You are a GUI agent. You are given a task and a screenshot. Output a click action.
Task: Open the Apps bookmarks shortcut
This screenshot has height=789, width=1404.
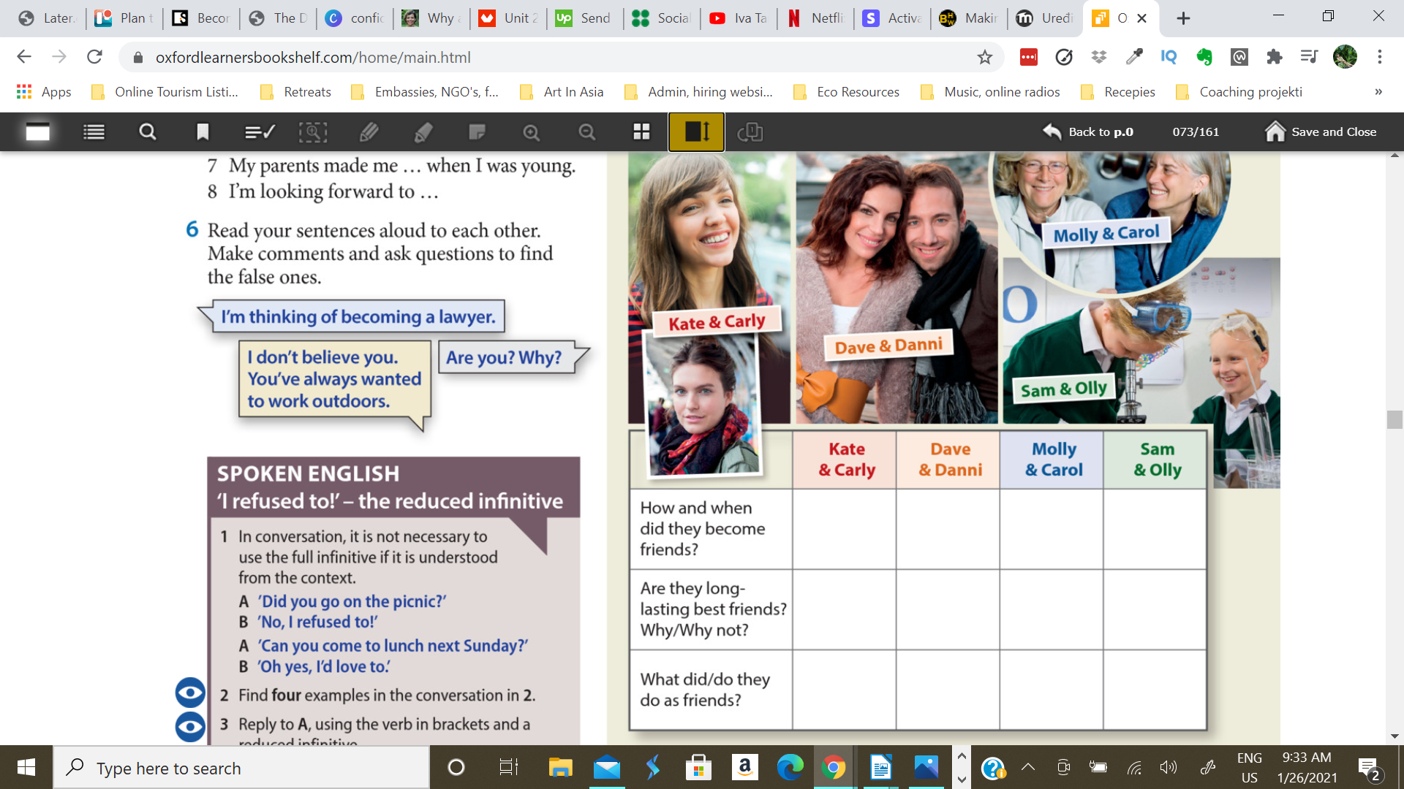click(44, 92)
